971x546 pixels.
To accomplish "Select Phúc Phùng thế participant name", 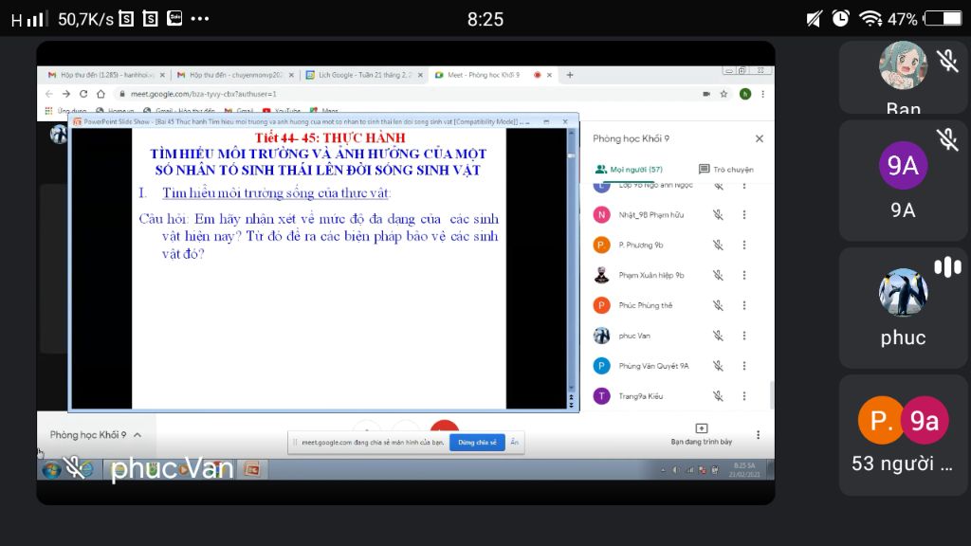I will pos(645,305).
